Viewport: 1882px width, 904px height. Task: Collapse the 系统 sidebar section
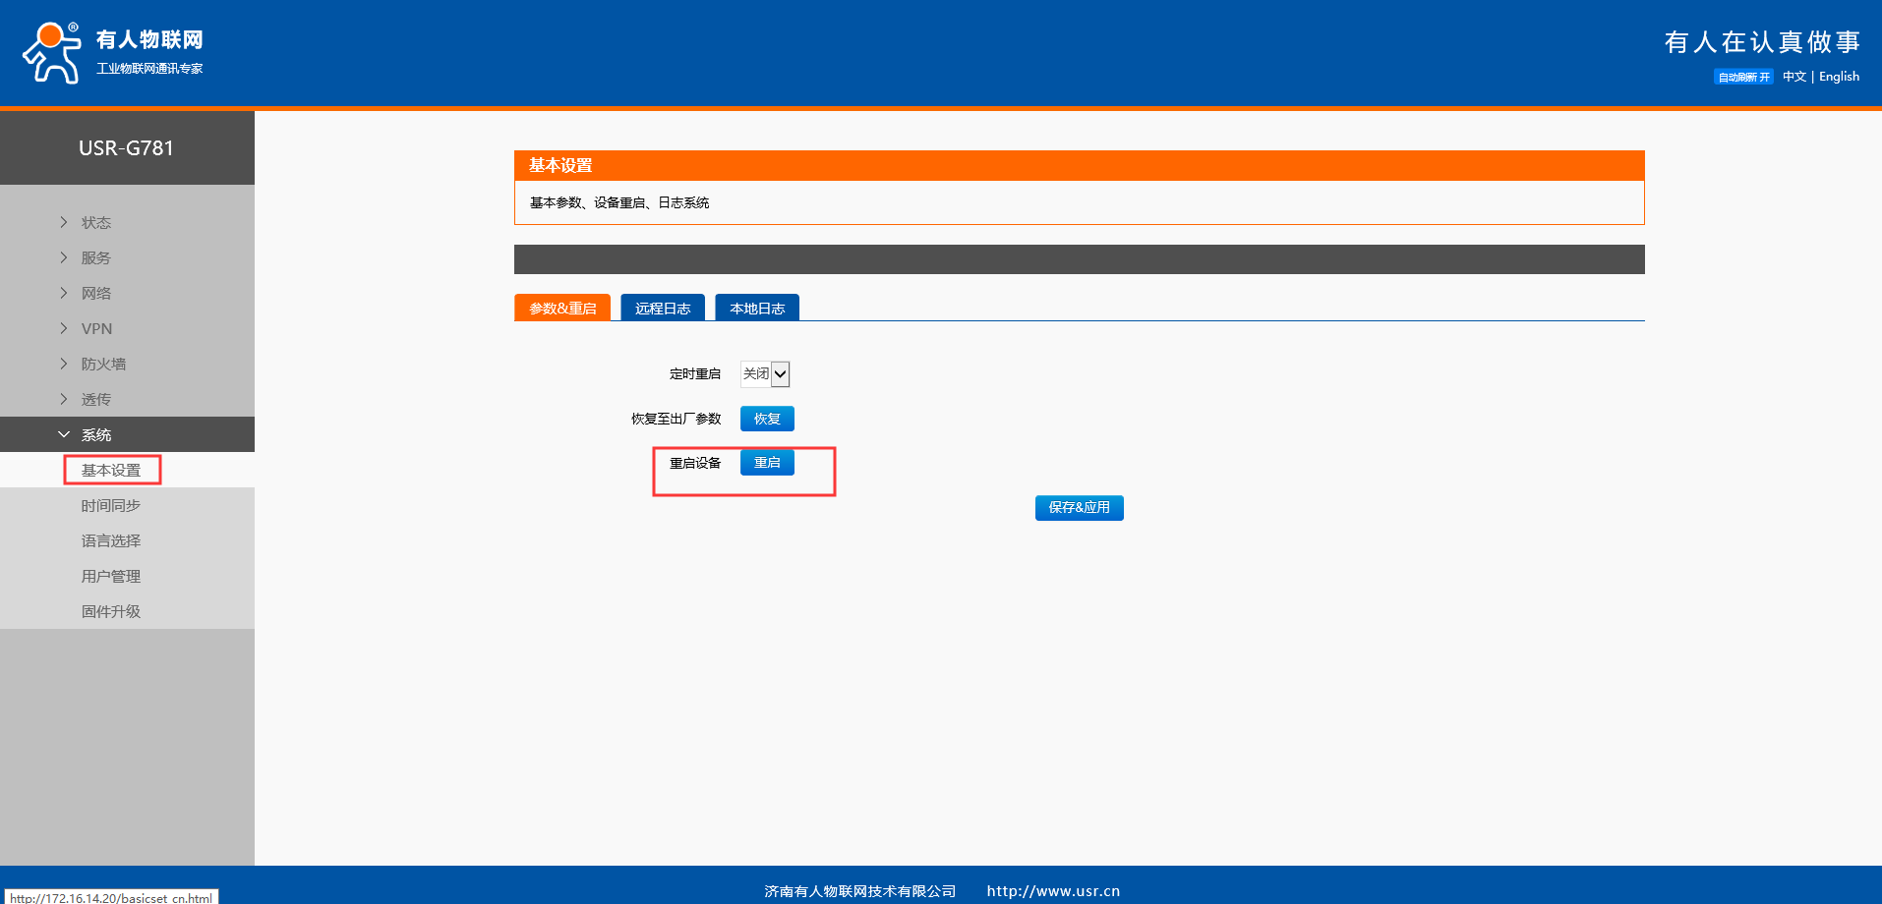pos(96,434)
